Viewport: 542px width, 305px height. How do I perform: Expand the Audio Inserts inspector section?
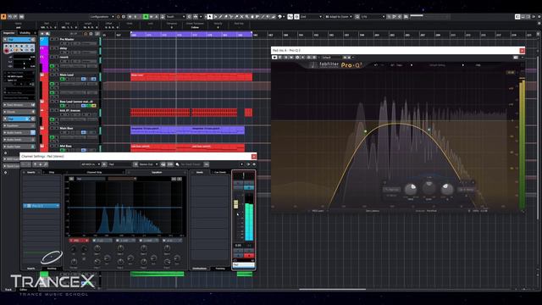click(19, 132)
